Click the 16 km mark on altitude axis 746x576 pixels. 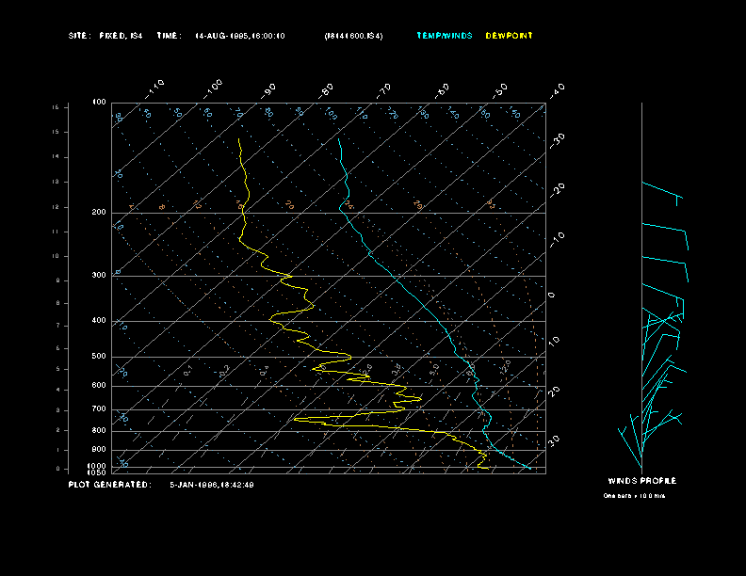tap(56, 107)
